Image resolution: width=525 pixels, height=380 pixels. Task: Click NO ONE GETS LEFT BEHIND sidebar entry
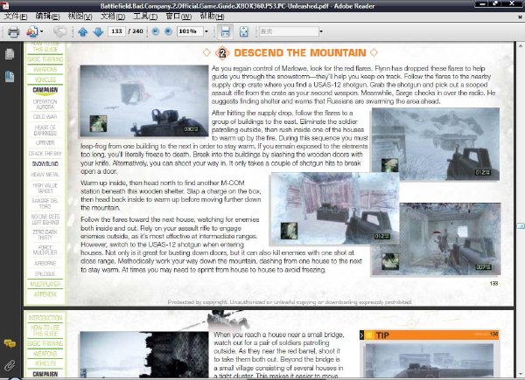point(45,219)
